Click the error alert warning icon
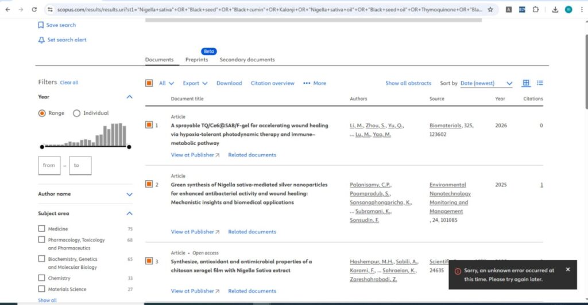 point(458,271)
